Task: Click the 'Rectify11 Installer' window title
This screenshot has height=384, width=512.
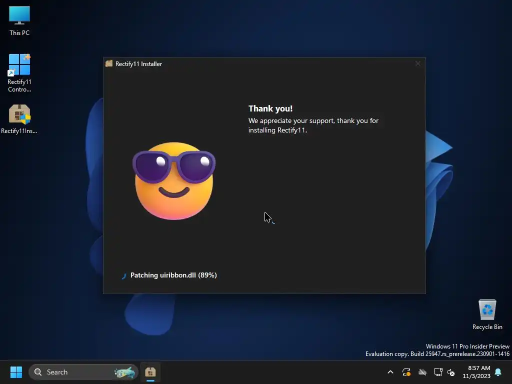Action: point(138,64)
